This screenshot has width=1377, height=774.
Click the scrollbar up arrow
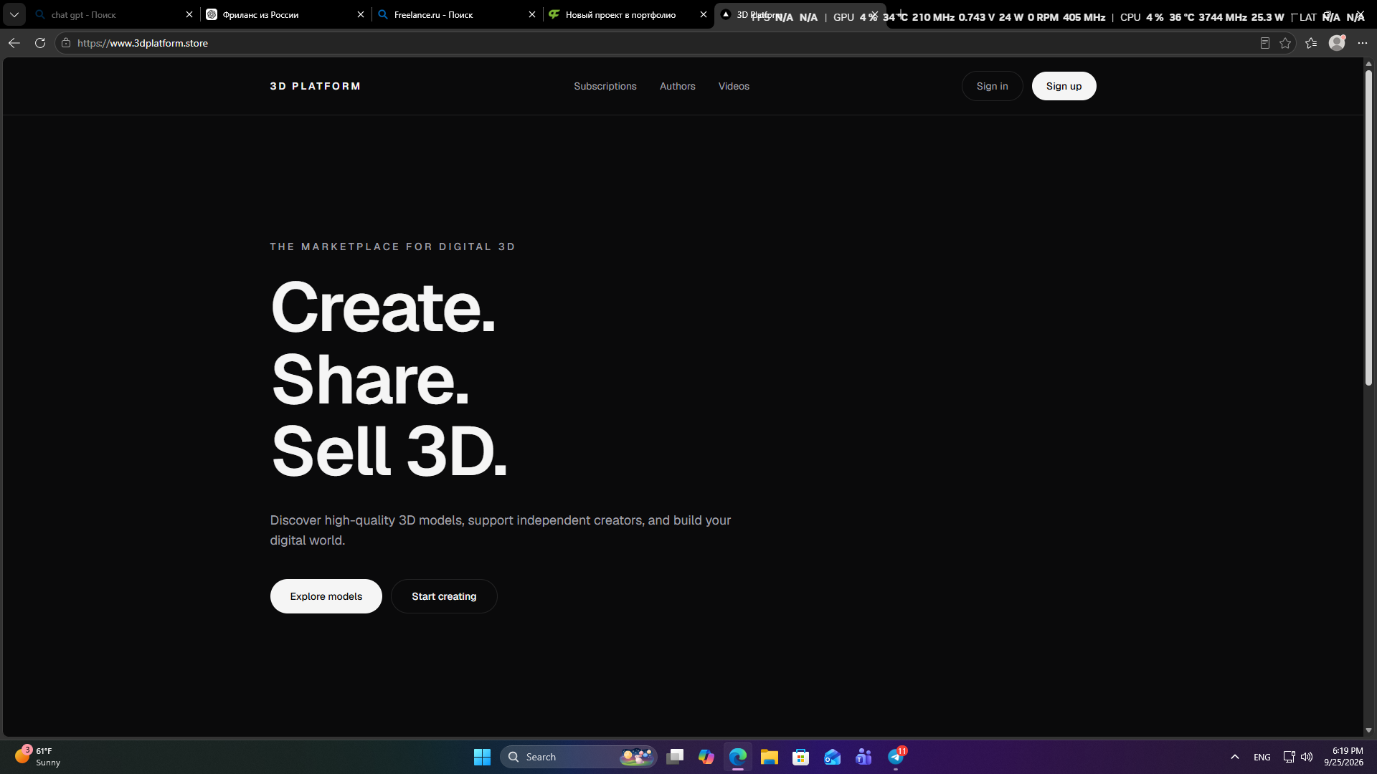1368,64
